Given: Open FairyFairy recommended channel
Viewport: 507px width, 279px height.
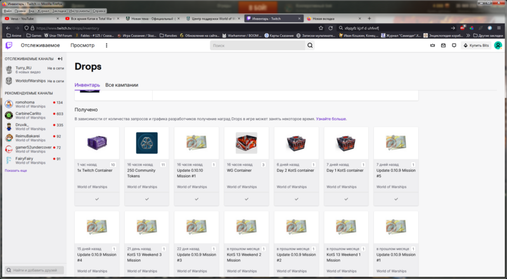Looking at the screenshot, I should pos(34,160).
